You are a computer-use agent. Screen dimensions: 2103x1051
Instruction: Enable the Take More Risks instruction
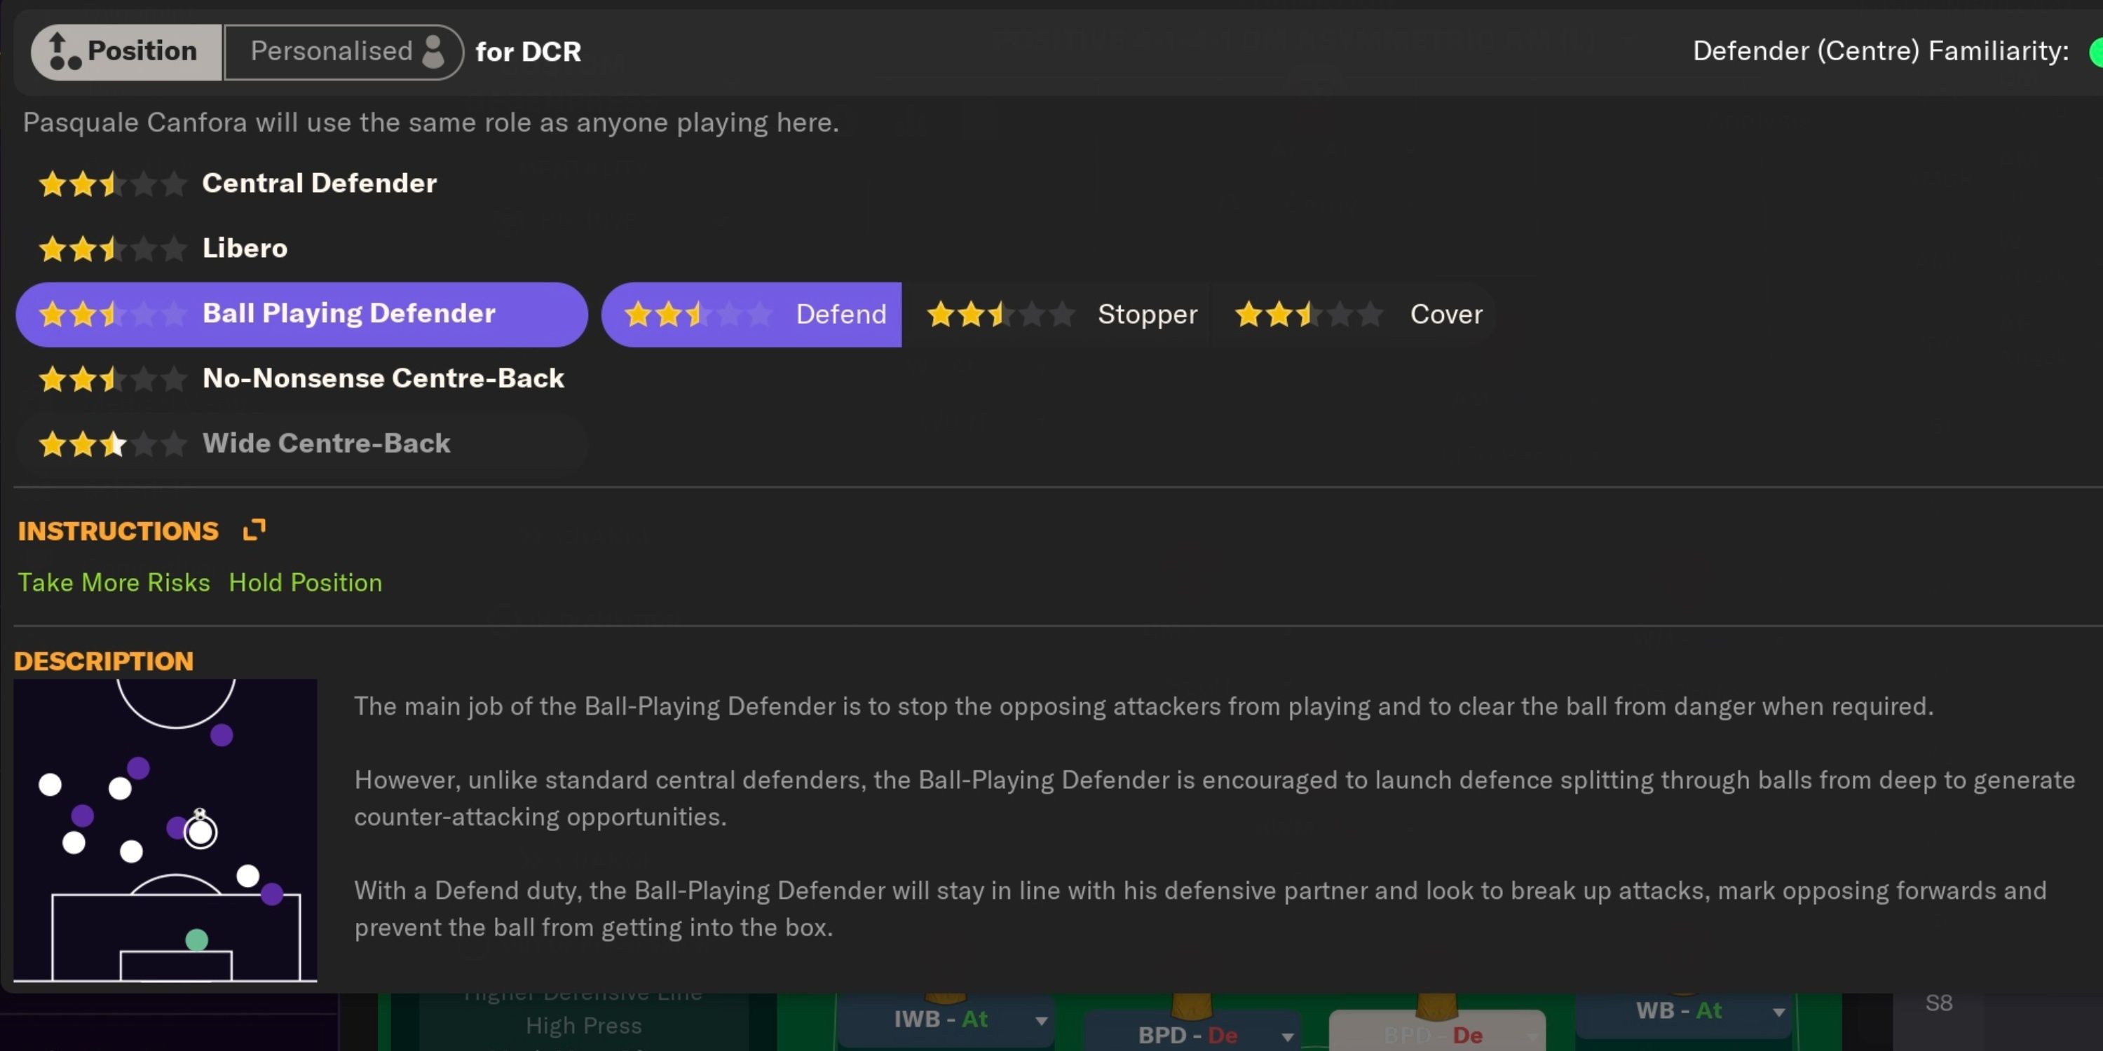[114, 582]
